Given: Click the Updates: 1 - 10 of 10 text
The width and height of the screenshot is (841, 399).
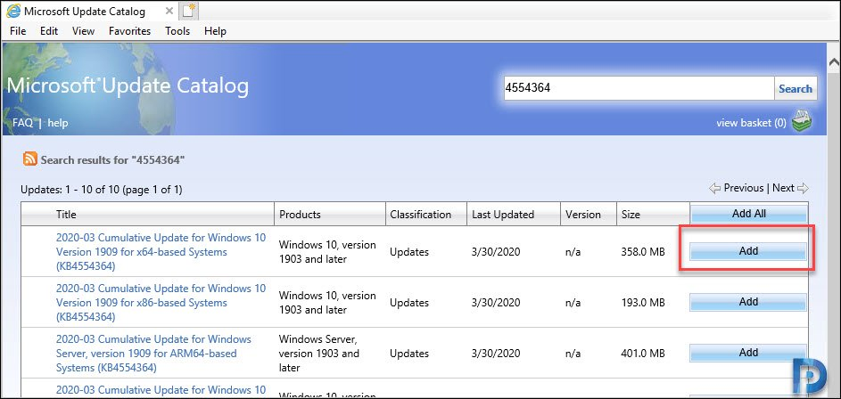Looking at the screenshot, I should [x=102, y=190].
